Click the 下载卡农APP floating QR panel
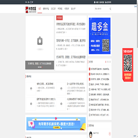138x138 pixels. 128,65
